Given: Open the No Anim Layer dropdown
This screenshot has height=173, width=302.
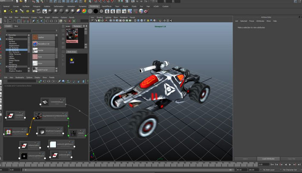Looking at the screenshot, I should (x=269, y=170).
